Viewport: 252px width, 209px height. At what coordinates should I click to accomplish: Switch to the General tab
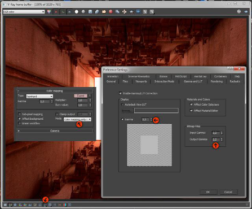tap(111, 81)
